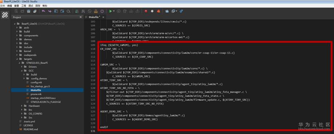Click the save file floppy-disk icon
Image resolution: width=334 pixels, height=134 pixels.
point(29,11)
